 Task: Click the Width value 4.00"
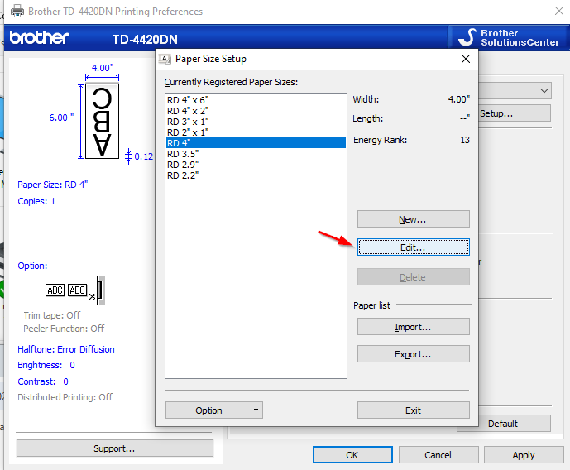(459, 99)
